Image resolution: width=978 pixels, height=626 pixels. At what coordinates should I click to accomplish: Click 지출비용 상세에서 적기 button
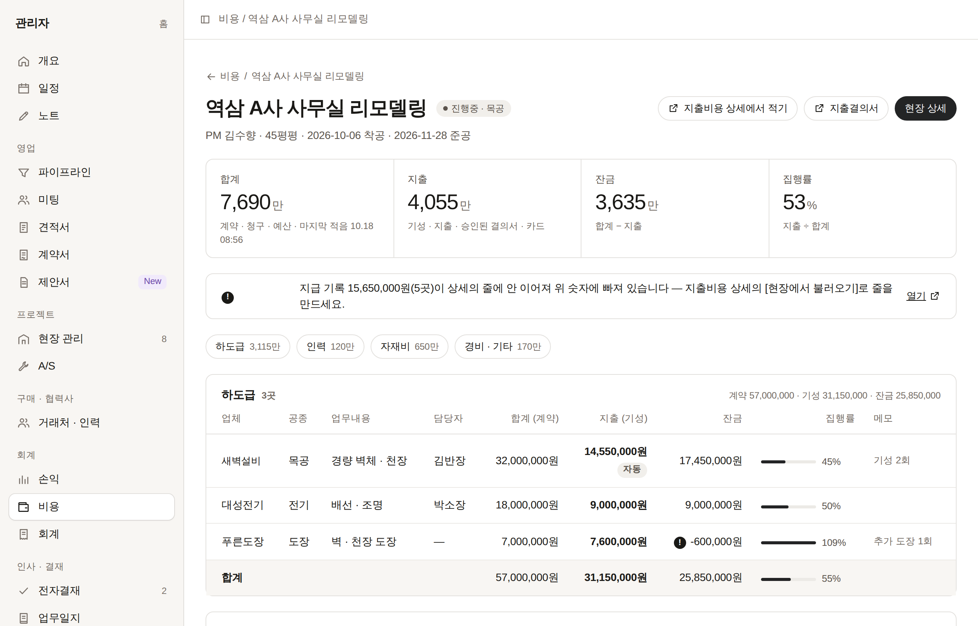(x=727, y=108)
